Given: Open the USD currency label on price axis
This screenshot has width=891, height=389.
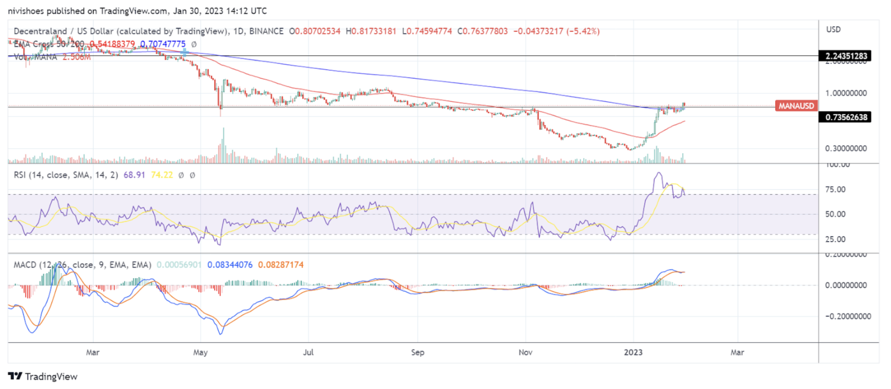Looking at the screenshot, I should tap(833, 29).
